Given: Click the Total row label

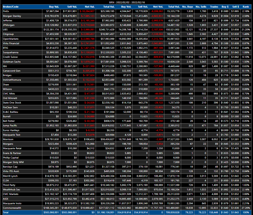Looking at the screenshot, I should (6, 212).
